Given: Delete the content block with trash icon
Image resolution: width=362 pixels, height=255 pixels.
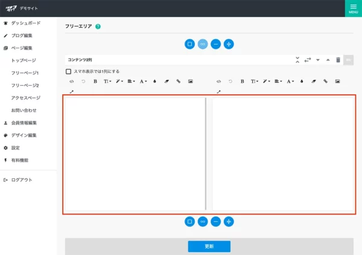Looking at the screenshot, I should point(338,60).
